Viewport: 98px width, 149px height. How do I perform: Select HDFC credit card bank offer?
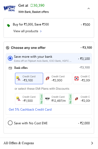tap(82, 78)
